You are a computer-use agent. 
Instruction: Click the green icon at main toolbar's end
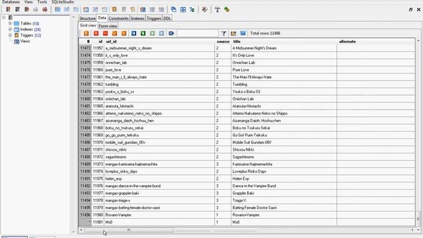(x=227, y=10)
